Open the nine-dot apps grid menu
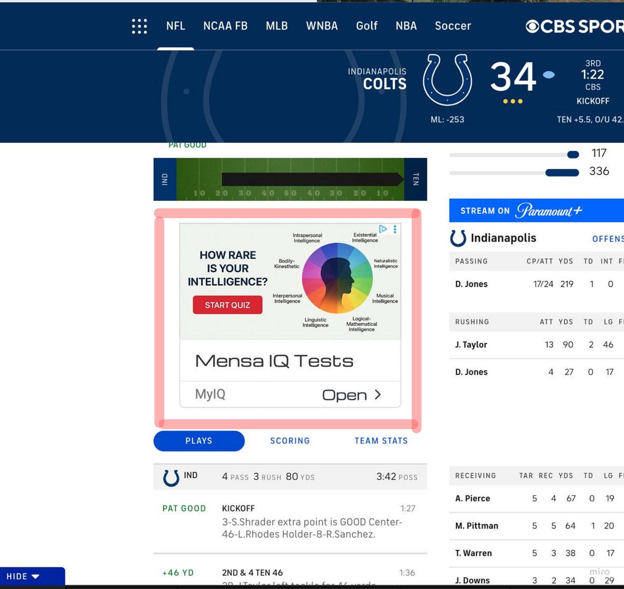This screenshot has width=624, height=589. tap(139, 26)
